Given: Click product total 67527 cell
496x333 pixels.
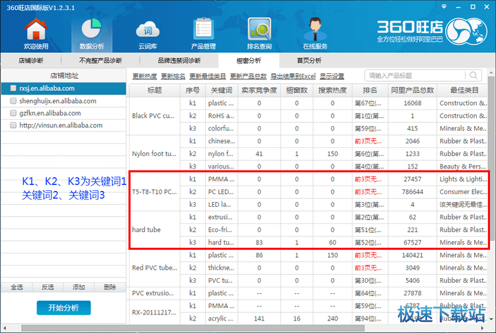Looking at the screenshot, I should pos(413,242).
